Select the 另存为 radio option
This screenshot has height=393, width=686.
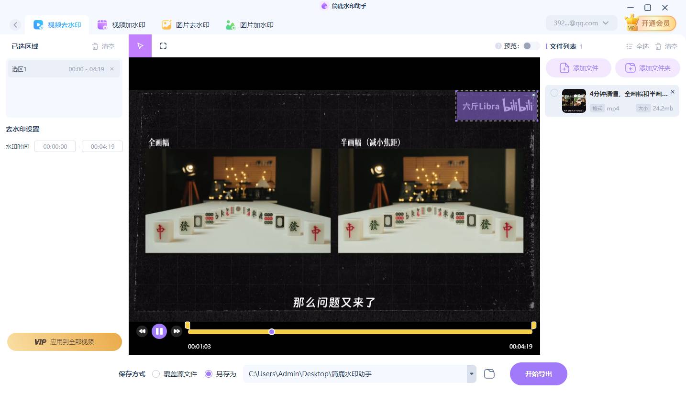[x=209, y=374]
